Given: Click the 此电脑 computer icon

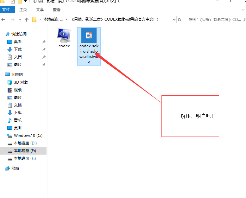Looking at the screenshot, I should tap(7, 75).
